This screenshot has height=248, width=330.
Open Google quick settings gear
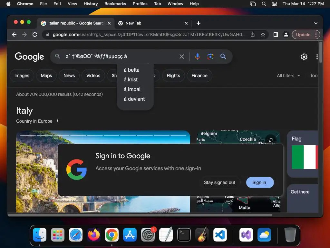point(304,57)
